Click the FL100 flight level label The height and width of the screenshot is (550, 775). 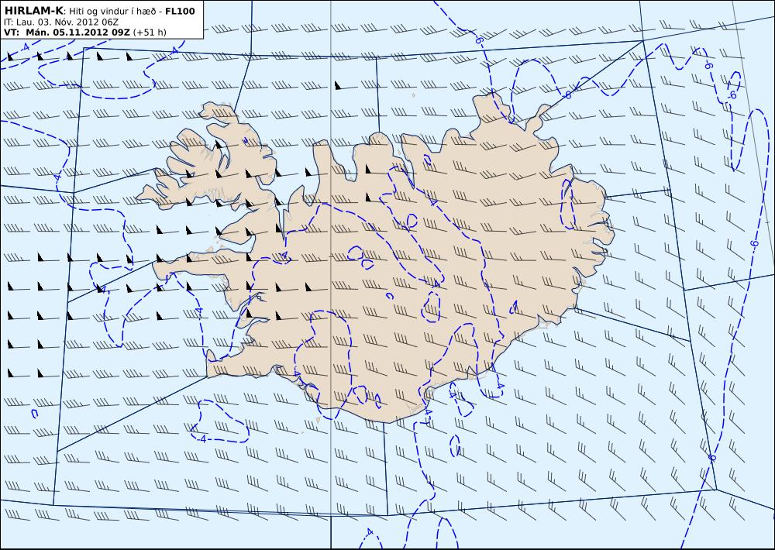click(180, 11)
